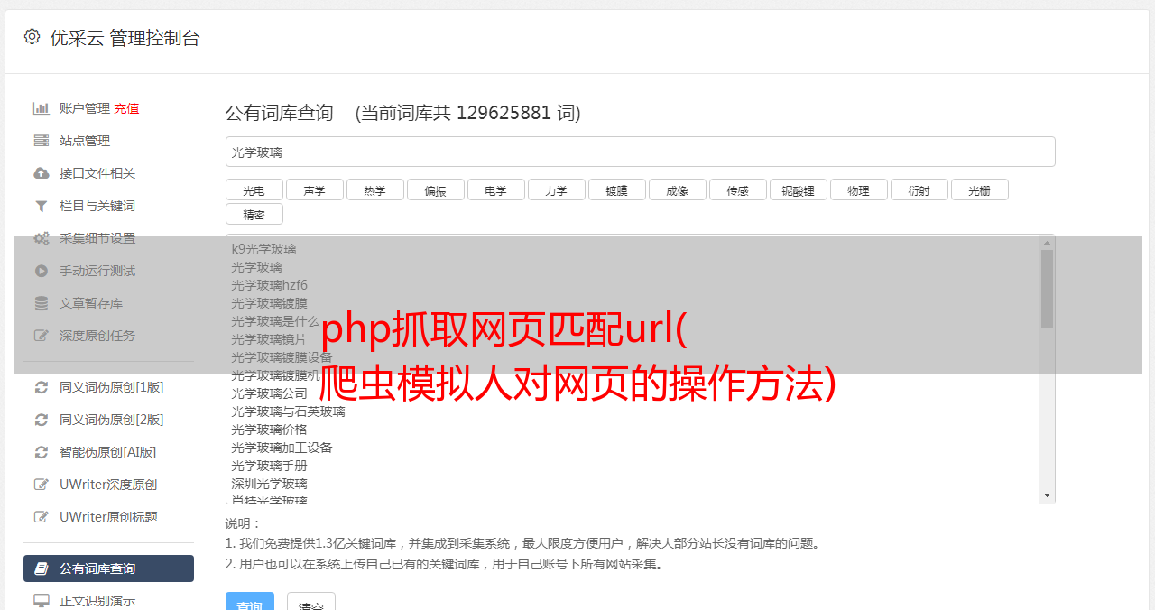Open 公有词库查询 sidebar item
Image resolution: width=1155 pixels, height=610 pixels.
108,568
